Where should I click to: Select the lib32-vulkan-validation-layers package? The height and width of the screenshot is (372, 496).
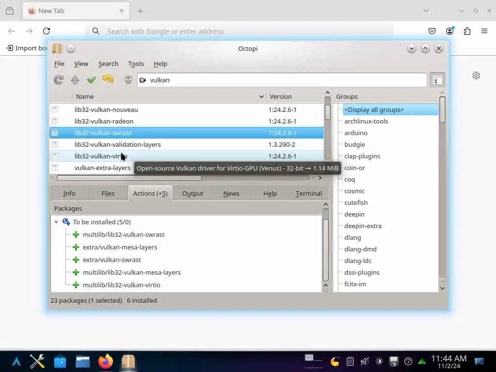(x=186, y=144)
